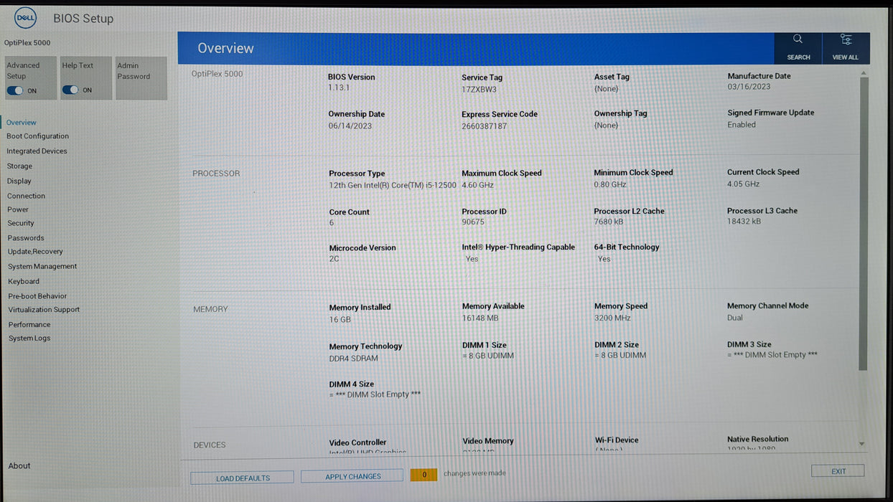Screen dimensions: 893x502
Task: Click the Service Tag value 17ZXBW3
Action: (479, 90)
